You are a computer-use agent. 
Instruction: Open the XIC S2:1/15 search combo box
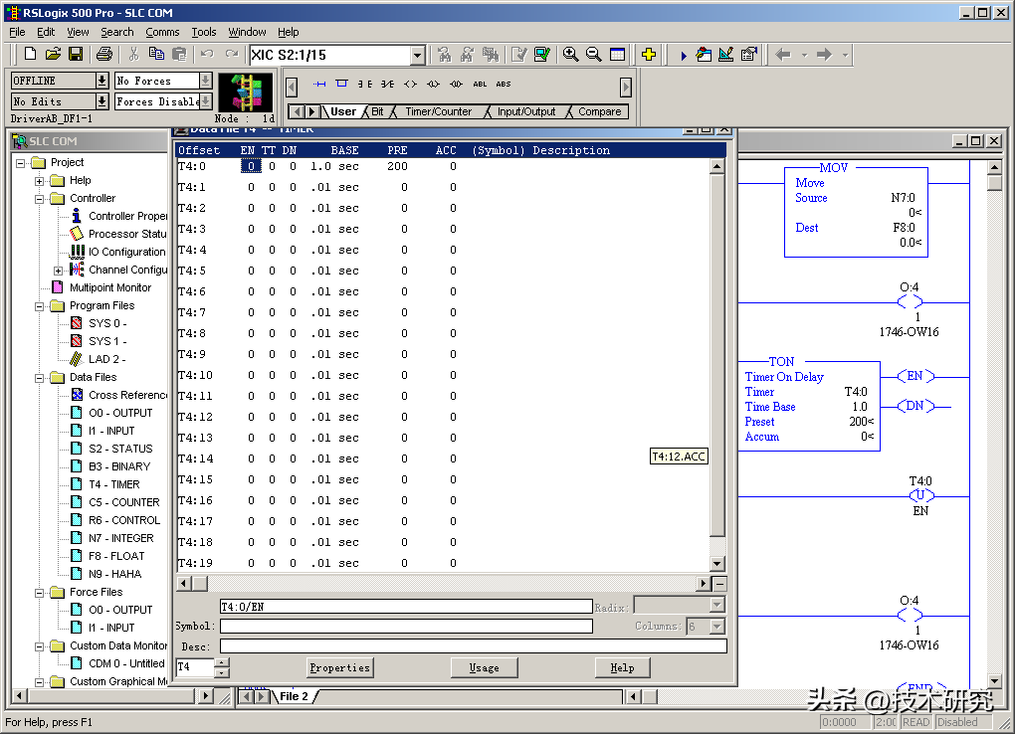click(x=417, y=56)
